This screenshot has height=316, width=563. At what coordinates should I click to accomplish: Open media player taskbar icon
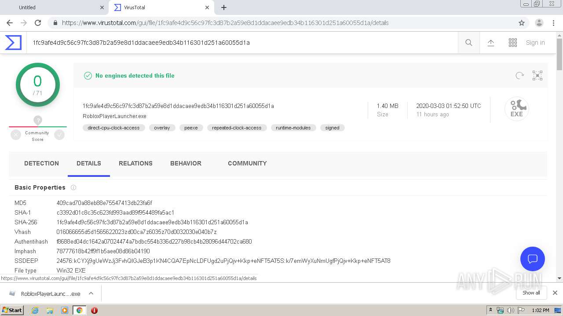pos(65,310)
